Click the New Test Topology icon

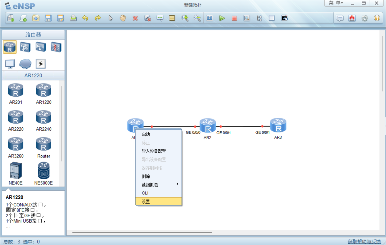[x=23, y=18]
